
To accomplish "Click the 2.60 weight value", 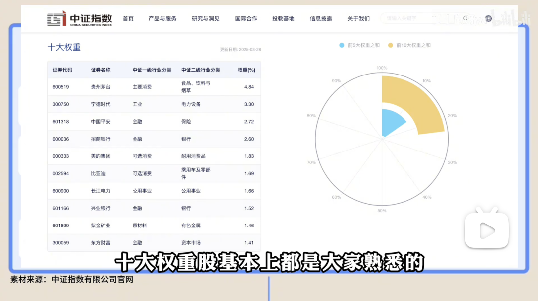I will point(249,139).
